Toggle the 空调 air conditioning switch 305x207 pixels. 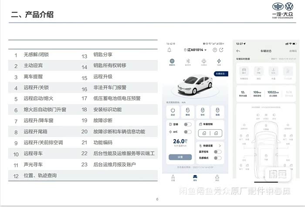pyautogui.click(x=188, y=124)
